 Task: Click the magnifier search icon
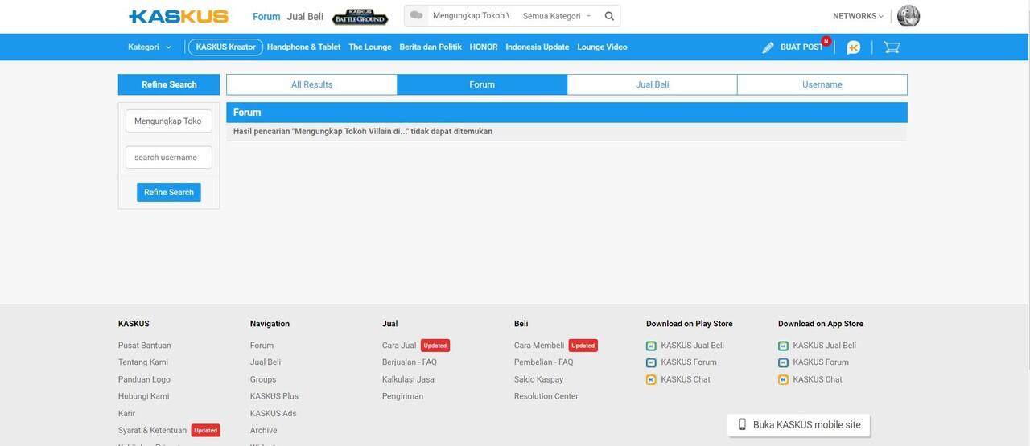[609, 16]
